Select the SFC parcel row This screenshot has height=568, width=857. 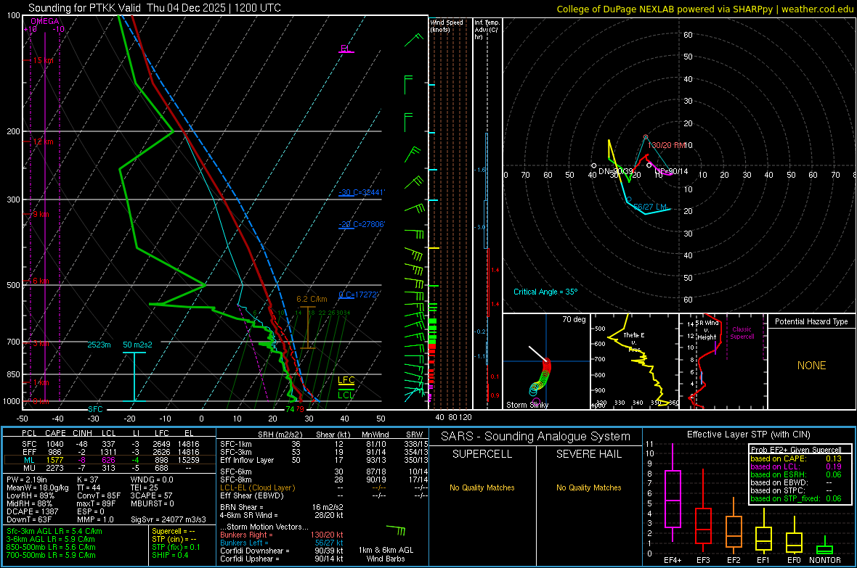[109, 444]
